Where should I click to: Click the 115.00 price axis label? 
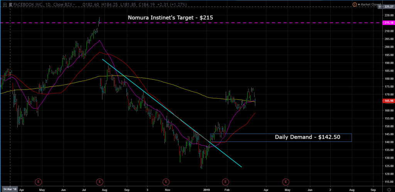389,182
